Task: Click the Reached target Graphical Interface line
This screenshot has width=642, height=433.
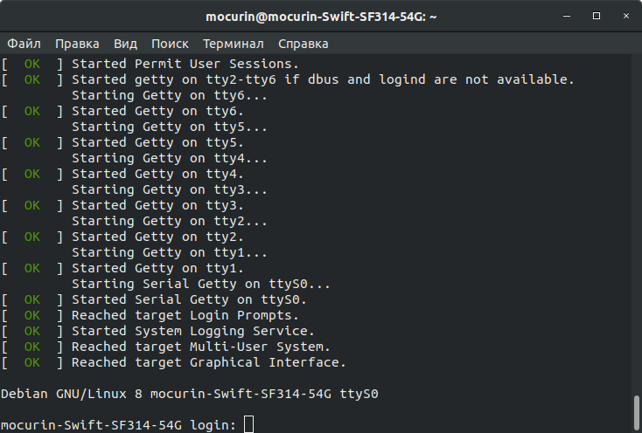Action: (209, 362)
